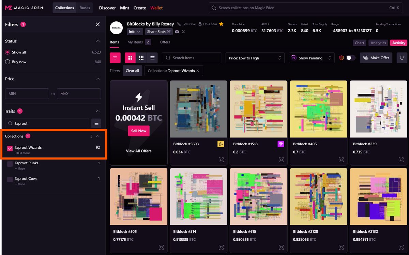Collapse the Status filter section
Image resolution: width=409 pixels, height=255 pixels.
[x=98, y=41]
